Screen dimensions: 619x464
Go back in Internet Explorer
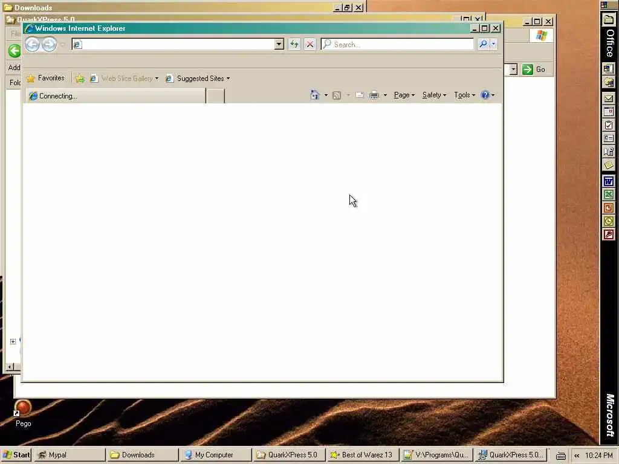pyautogui.click(x=33, y=44)
